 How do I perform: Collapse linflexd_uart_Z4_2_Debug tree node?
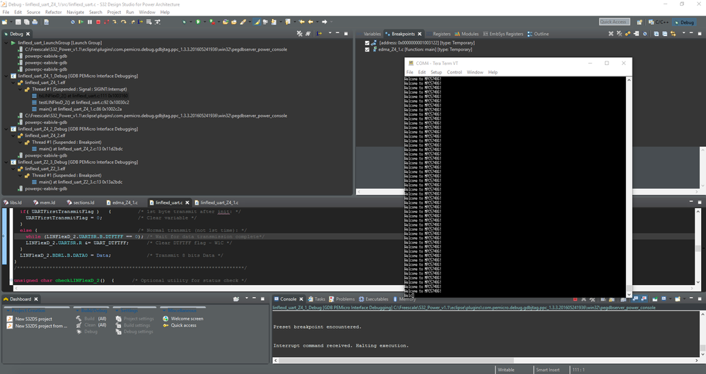[6, 129]
